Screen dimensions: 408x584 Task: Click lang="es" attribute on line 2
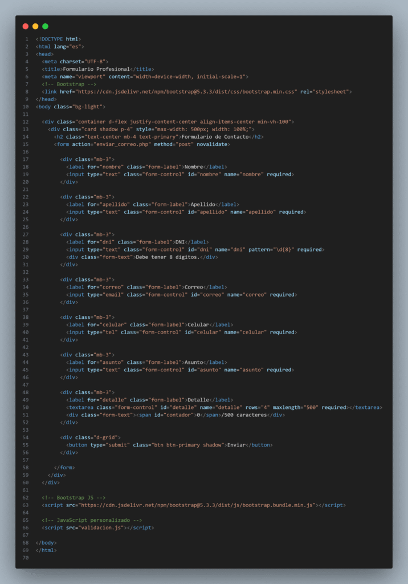point(67,47)
